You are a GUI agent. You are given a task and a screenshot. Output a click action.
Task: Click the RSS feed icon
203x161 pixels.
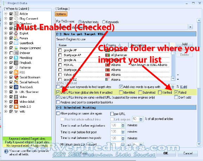[x=16, y=72]
